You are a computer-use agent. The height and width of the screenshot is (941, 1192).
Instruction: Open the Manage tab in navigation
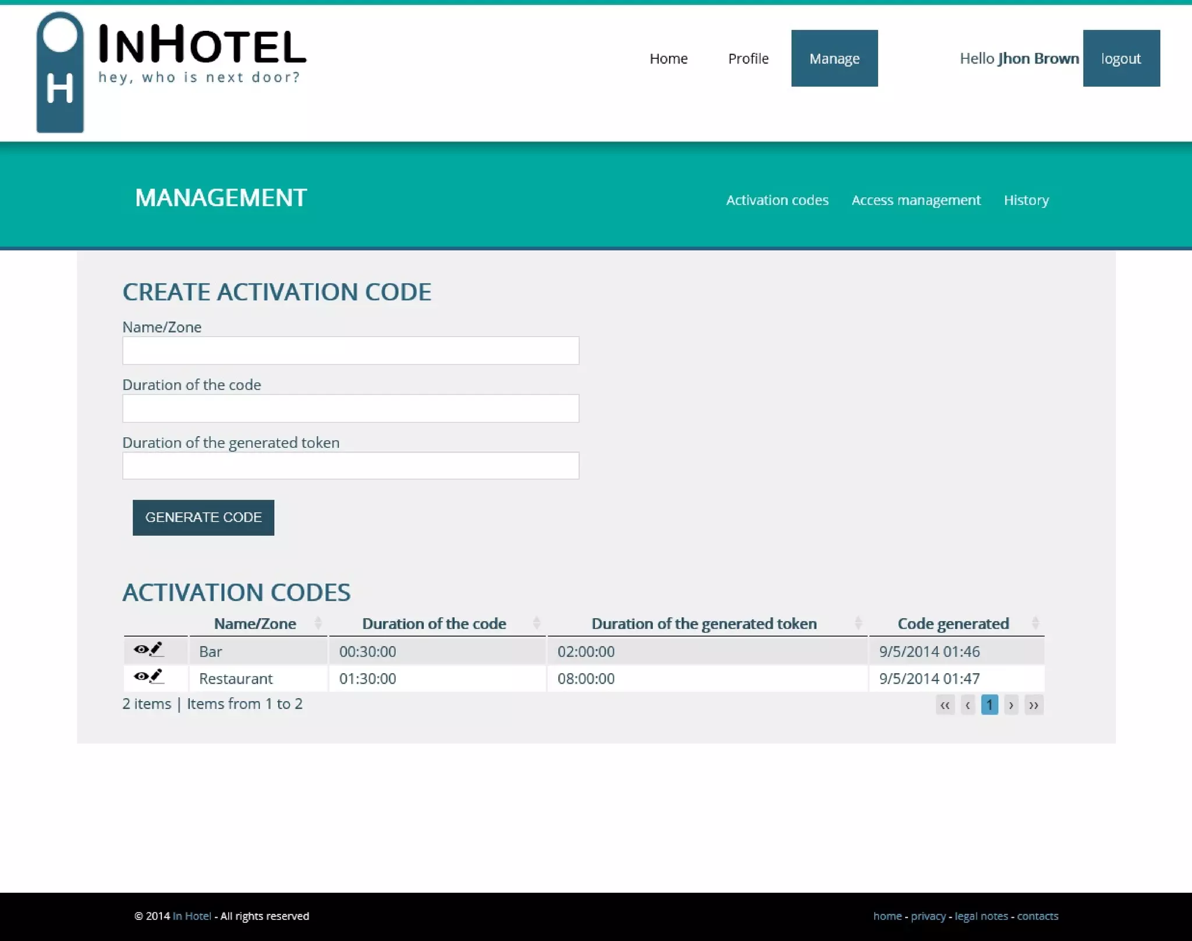pyautogui.click(x=834, y=58)
